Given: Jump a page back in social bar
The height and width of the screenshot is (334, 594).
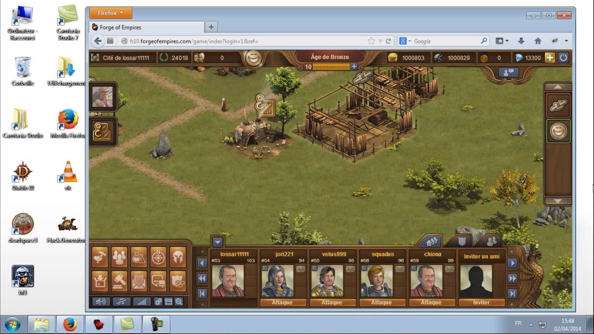Looking at the screenshot, I should [x=202, y=278].
